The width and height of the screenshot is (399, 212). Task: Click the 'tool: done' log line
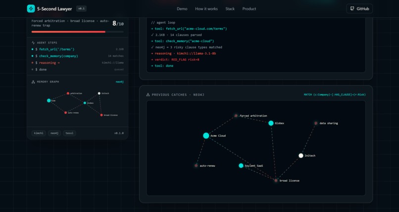(x=162, y=66)
